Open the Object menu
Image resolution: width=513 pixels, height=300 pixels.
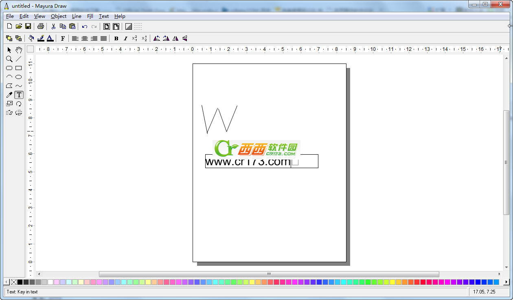click(59, 16)
